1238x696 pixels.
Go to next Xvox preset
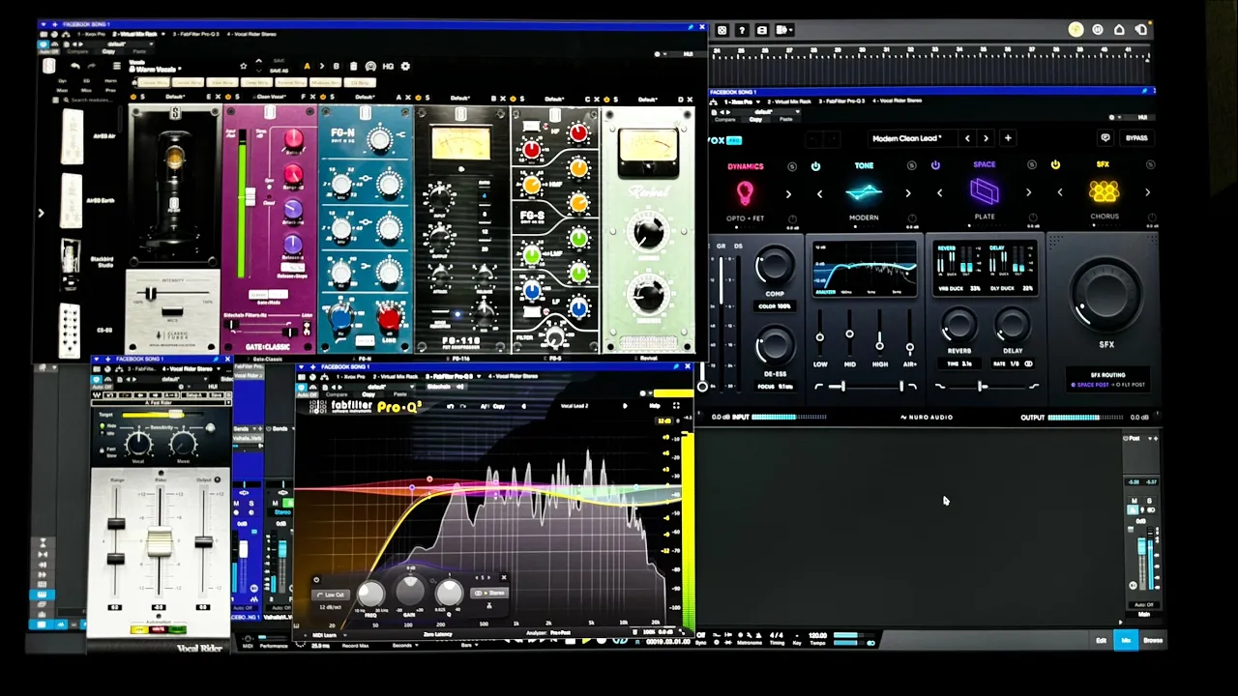click(986, 138)
